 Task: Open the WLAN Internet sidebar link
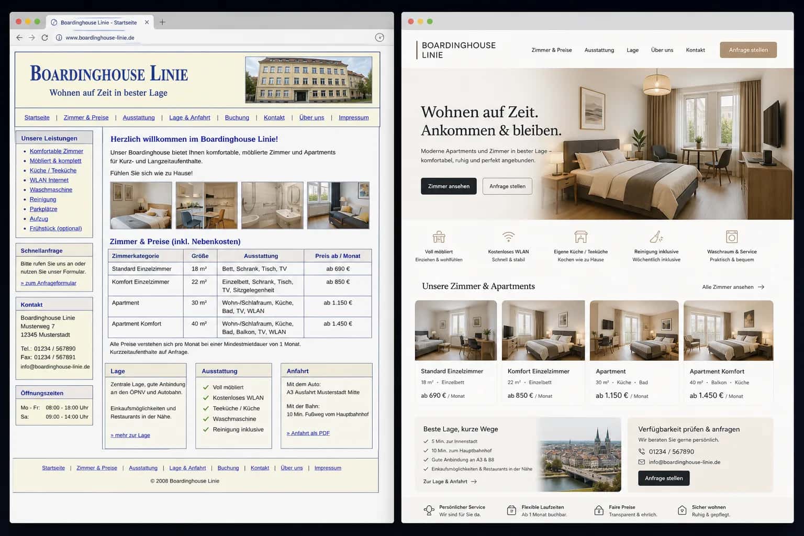click(x=49, y=180)
